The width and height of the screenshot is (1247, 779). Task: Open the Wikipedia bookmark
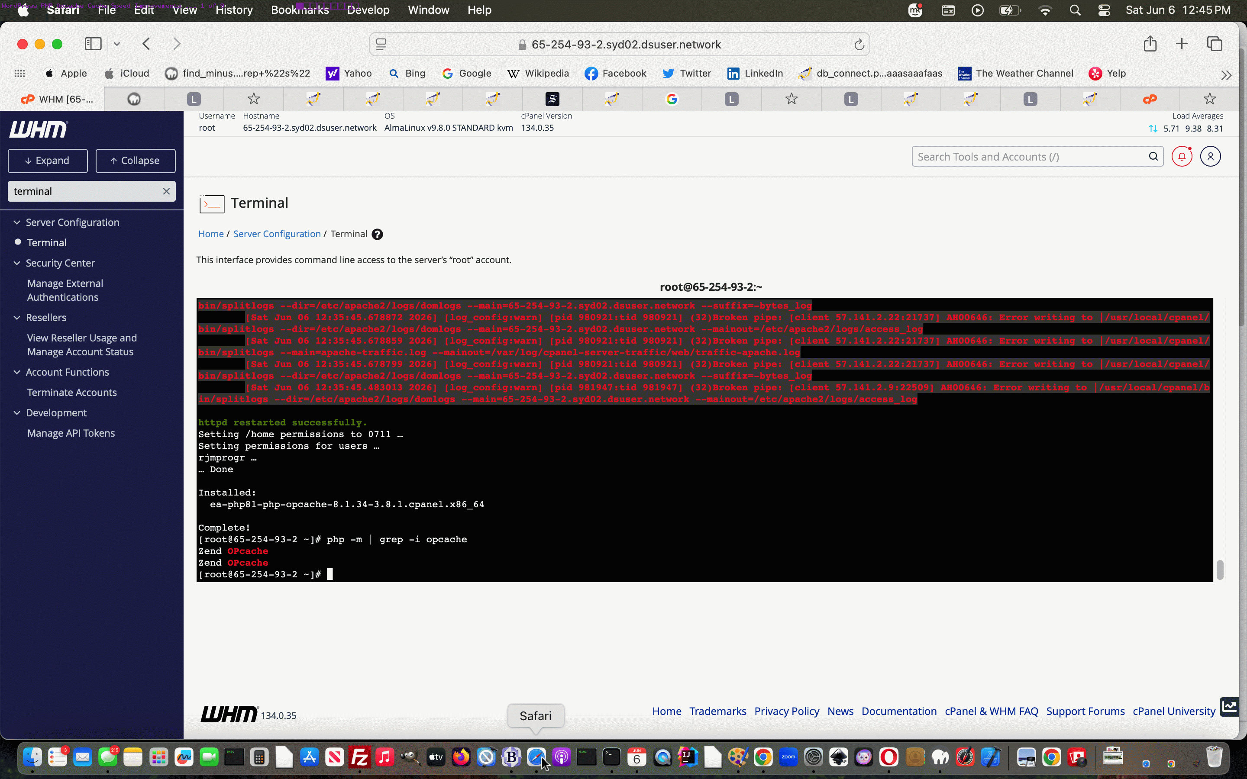(x=538, y=74)
